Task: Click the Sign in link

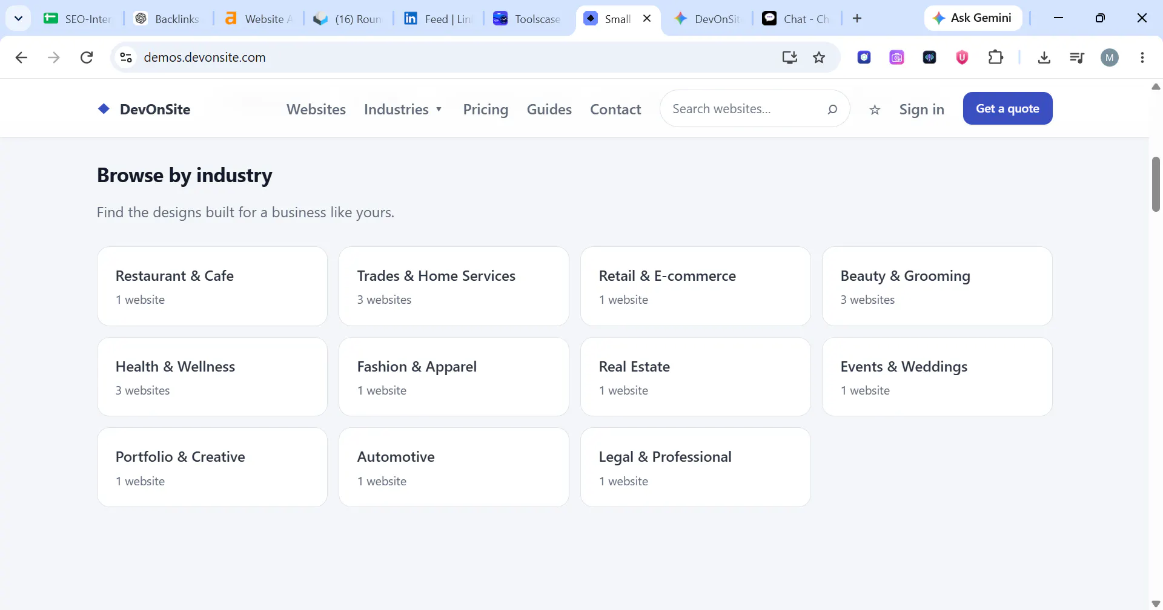Action: [x=921, y=110]
